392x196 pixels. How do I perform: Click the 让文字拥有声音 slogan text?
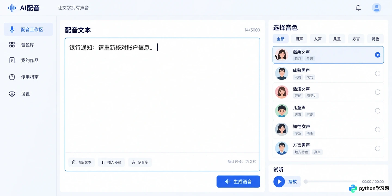(x=73, y=8)
